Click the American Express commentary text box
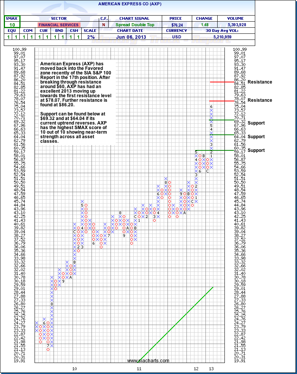This screenshot has height=374, width=297. pos(75,102)
